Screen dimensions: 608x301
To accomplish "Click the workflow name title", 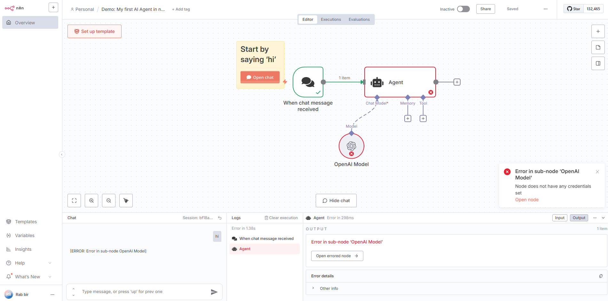I will [133, 9].
